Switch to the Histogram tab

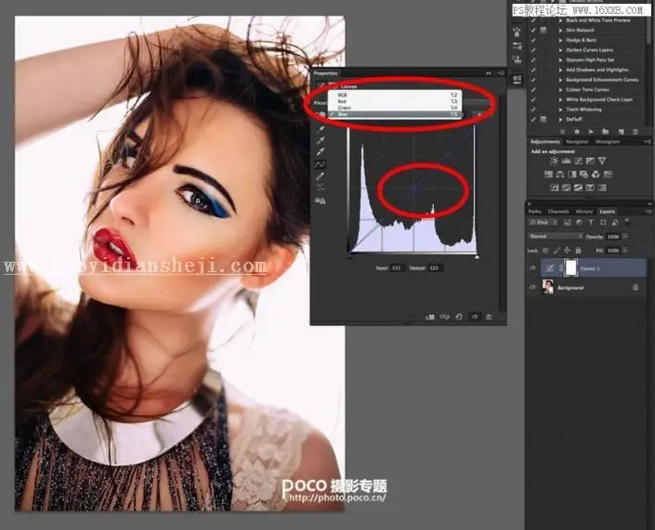pyautogui.click(x=608, y=142)
